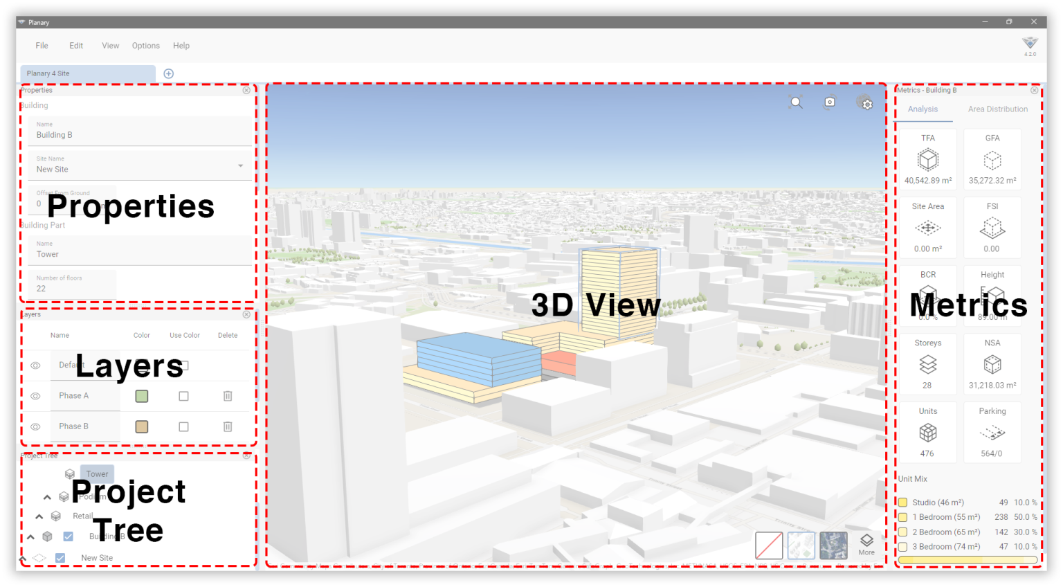This screenshot has width=1063, height=587.
Task: Hide the Phase A layer with its eye toggle
Action: (36, 396)
